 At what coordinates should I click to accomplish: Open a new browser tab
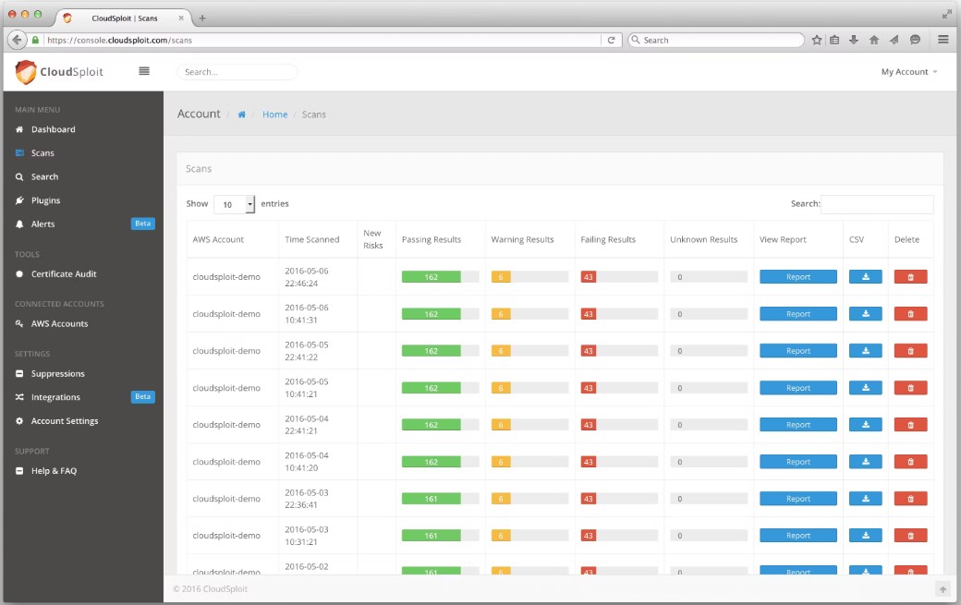202,18
